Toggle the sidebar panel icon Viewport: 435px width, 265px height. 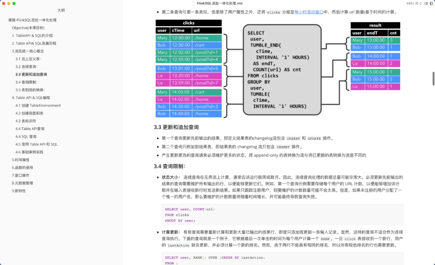(431, 3)
